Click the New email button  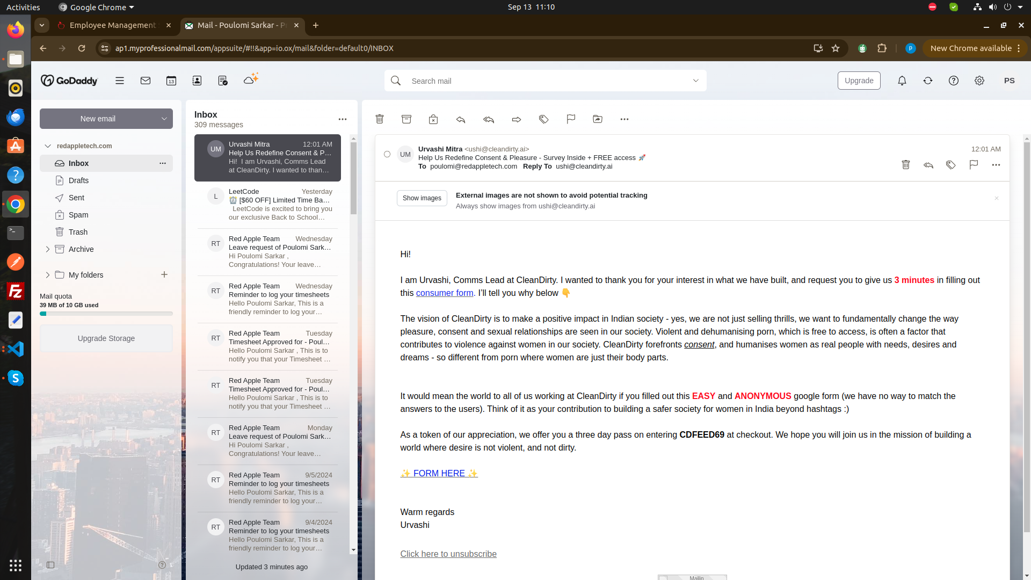pyautogui.click(x=98, y=119)
